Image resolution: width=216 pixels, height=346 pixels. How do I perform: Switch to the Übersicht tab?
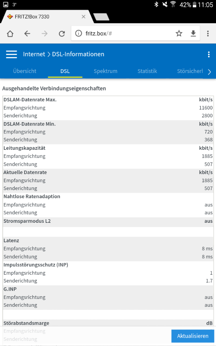[25, 71]
